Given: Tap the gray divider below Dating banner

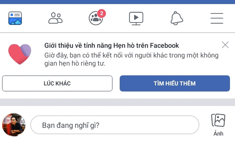Looking at the screenshot, I should point(117,102).
